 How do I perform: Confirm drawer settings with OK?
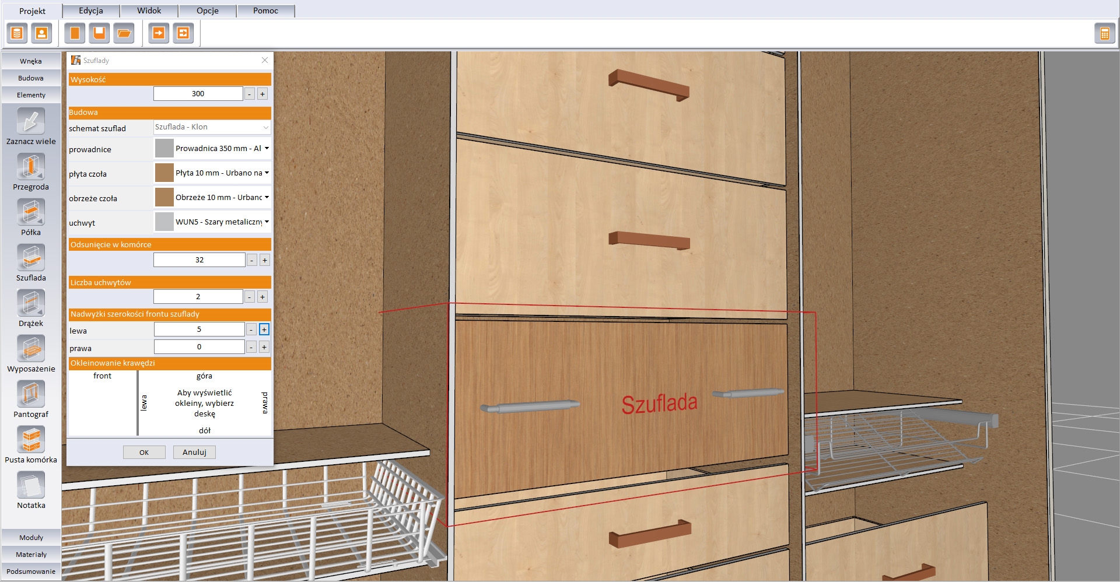tap(144, 453)
